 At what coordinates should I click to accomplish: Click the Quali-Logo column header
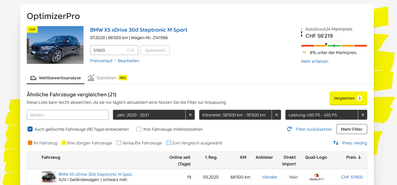pyautogui.click(x=316, y=157)
